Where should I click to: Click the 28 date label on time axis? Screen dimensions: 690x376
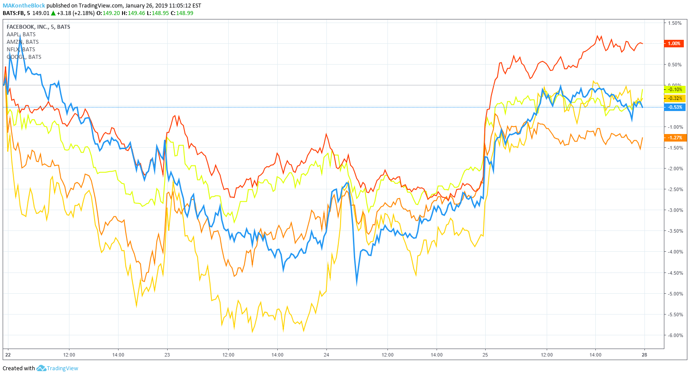[644, 355]
